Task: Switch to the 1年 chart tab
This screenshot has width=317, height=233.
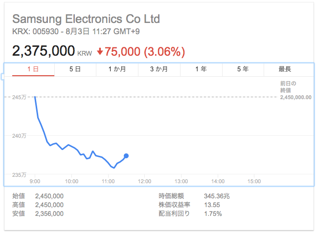Action: 201,69
